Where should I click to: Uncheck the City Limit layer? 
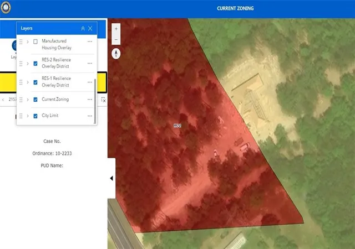(x=35, y=116)
